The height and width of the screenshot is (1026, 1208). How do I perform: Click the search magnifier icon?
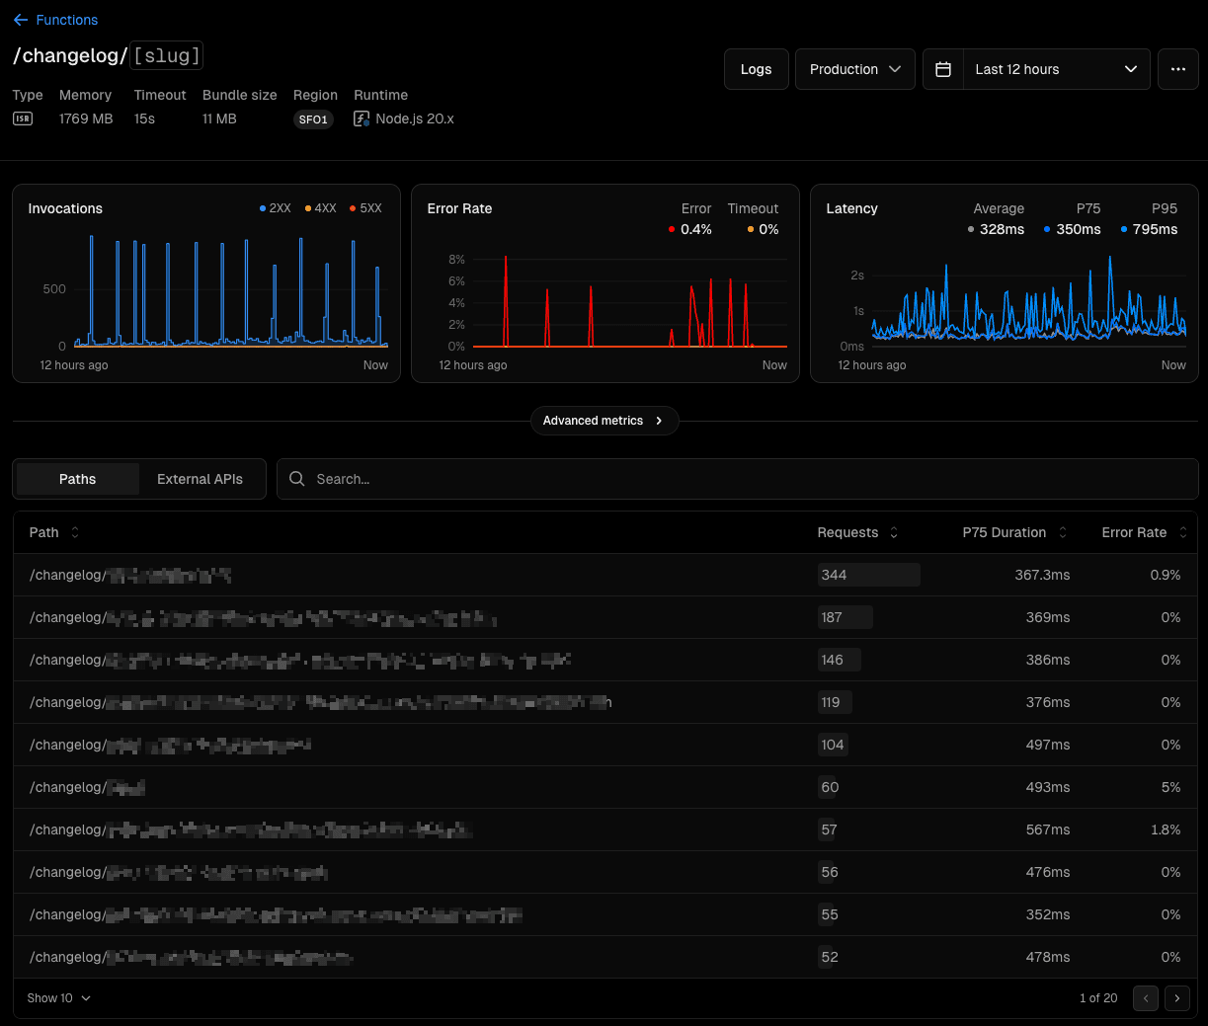296,479
